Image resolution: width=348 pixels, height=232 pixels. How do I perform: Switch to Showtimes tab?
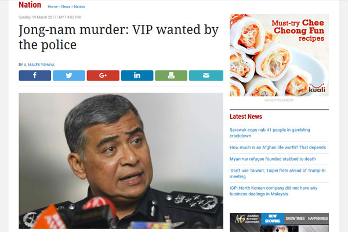tap(295, 219)
